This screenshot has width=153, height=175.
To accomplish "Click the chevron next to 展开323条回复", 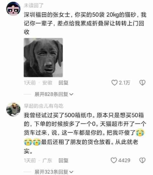I will pyautogui.click(x=71, y=172).
